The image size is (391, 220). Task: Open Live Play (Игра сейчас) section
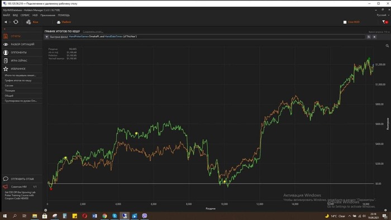pyautogui.click(x=22, y=60)
